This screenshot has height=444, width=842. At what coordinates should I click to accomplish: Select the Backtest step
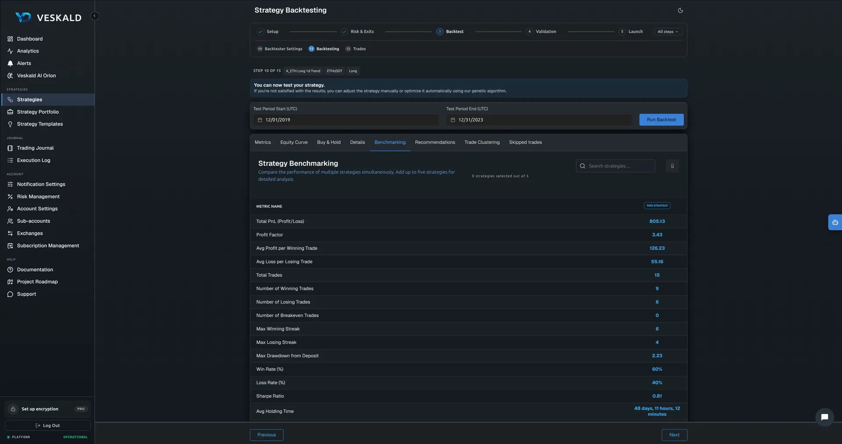coord(450,32)
